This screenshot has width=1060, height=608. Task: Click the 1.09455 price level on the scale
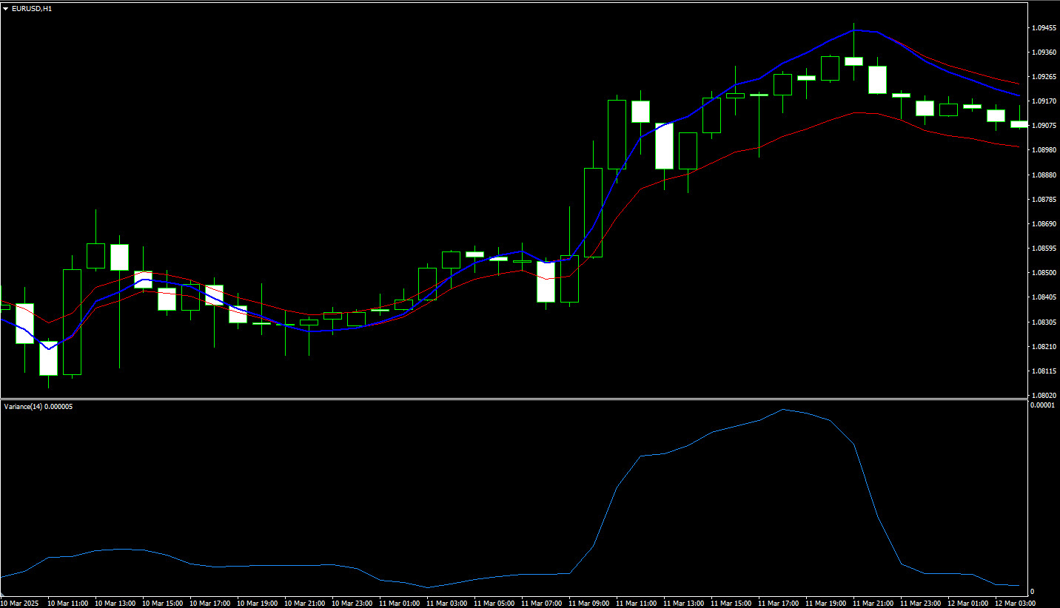1043,28
